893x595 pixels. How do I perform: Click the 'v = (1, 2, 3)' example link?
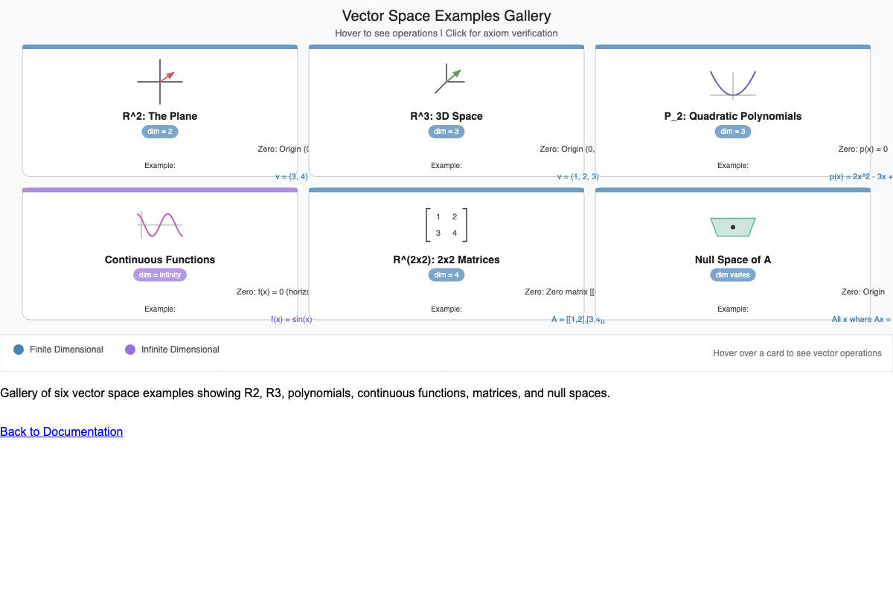click(x=578, y=176)
